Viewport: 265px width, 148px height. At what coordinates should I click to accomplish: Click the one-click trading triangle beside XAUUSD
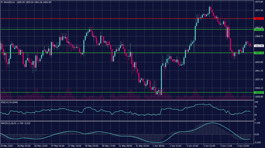[2, 2]
